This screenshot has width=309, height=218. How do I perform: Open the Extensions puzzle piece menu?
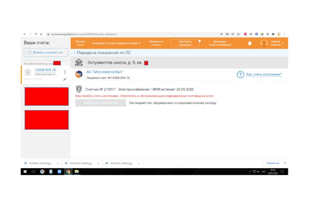tap(273, 34)
